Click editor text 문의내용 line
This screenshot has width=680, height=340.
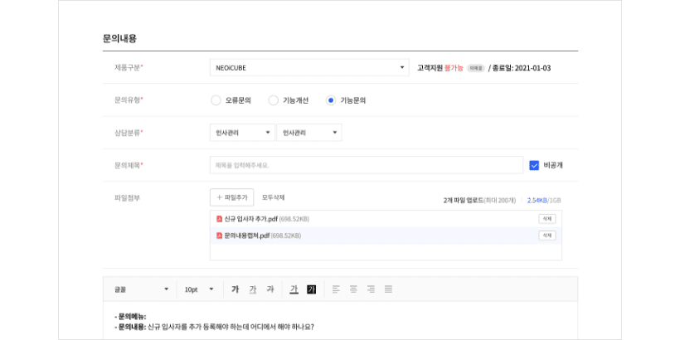tap(214, 327)
